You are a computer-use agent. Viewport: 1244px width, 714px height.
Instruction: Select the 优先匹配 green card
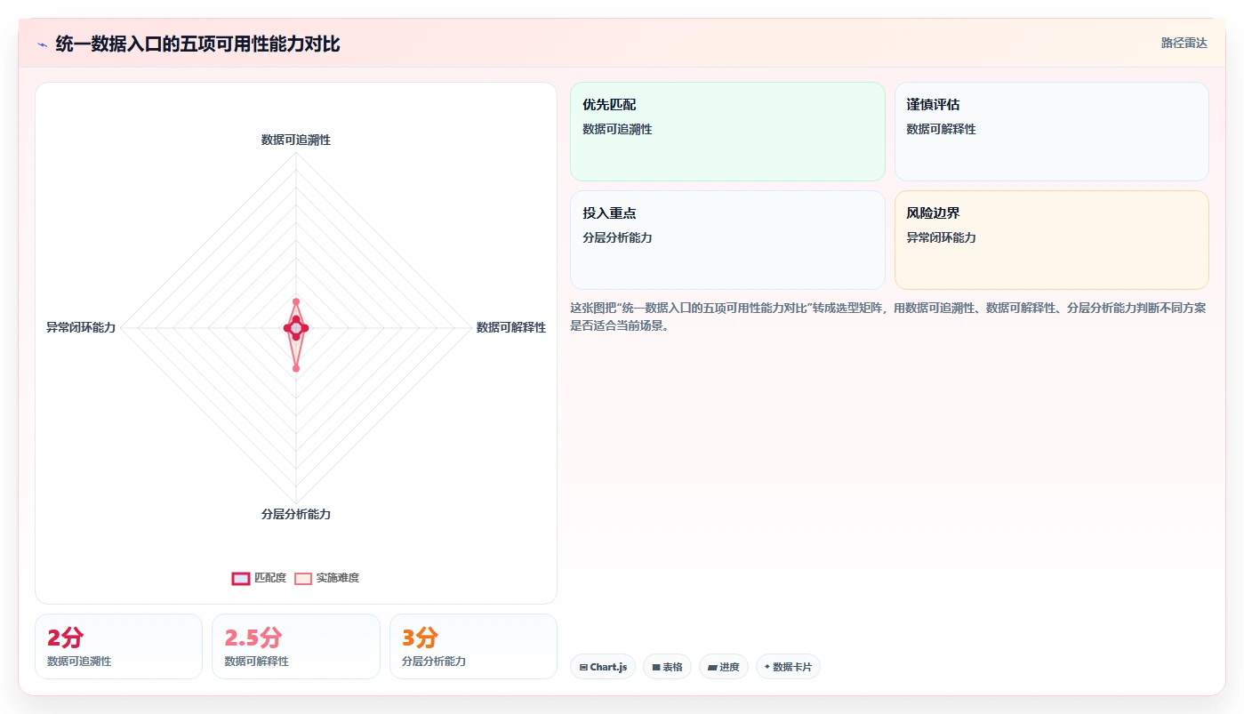tap(727, 132)
